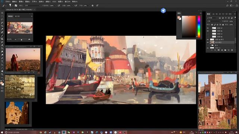Toggle lock image pixels brush icon
This screenshot has width=239, height=134.
pos(215,25)
